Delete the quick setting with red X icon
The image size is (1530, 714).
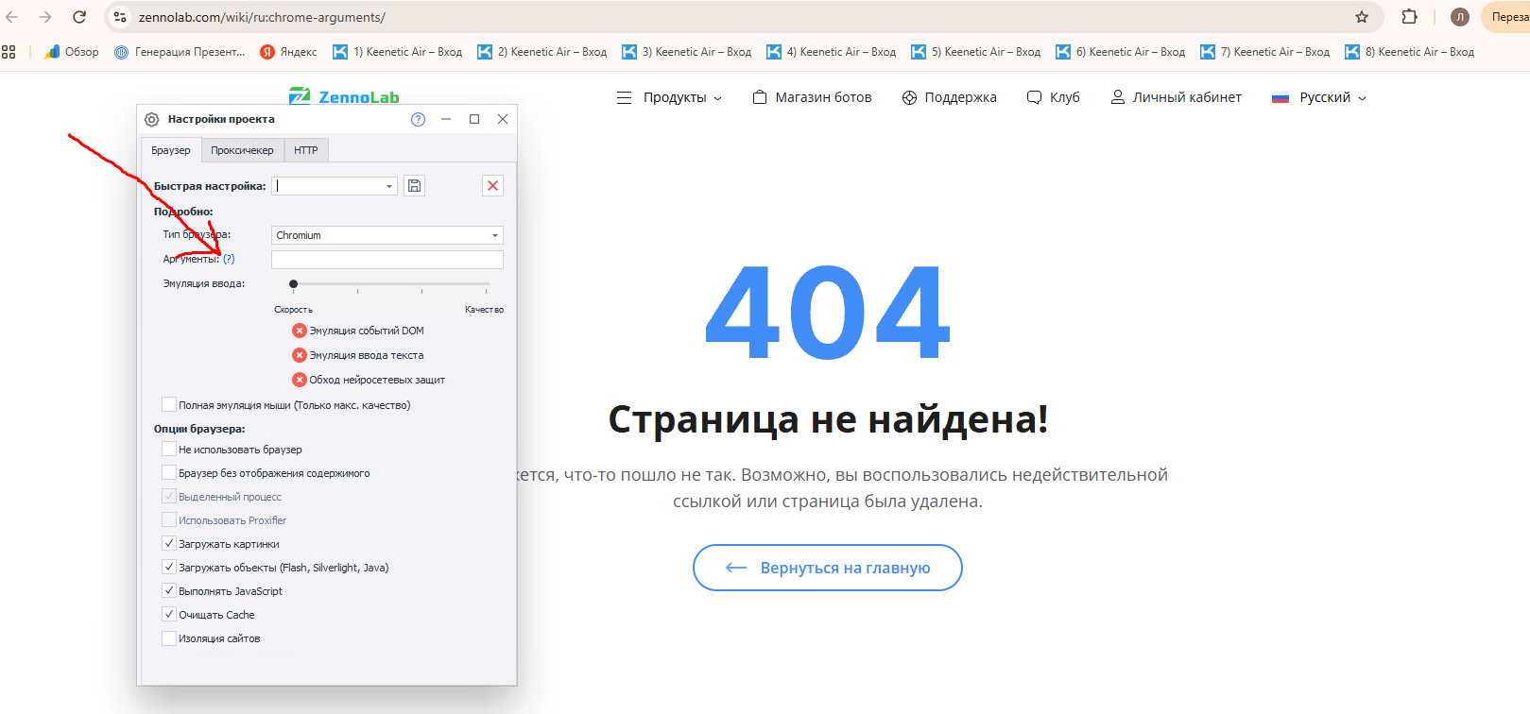[x=492, y=186]
